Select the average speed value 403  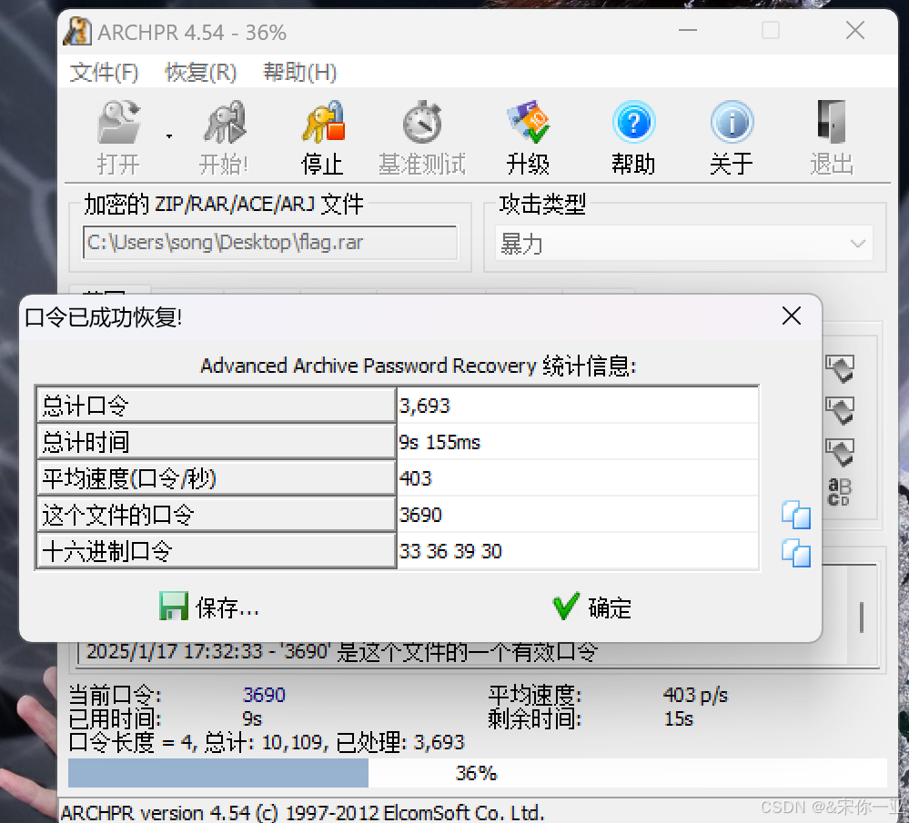[x=578, y=478]
